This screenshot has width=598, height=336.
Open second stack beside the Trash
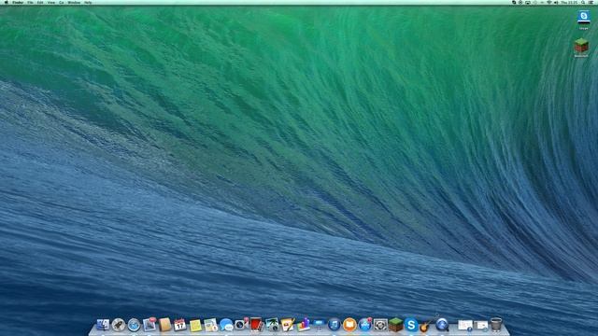tap(480, 326)
